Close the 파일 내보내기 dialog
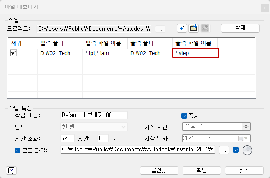This screenshot has height=178, width=270. [265, 8]
